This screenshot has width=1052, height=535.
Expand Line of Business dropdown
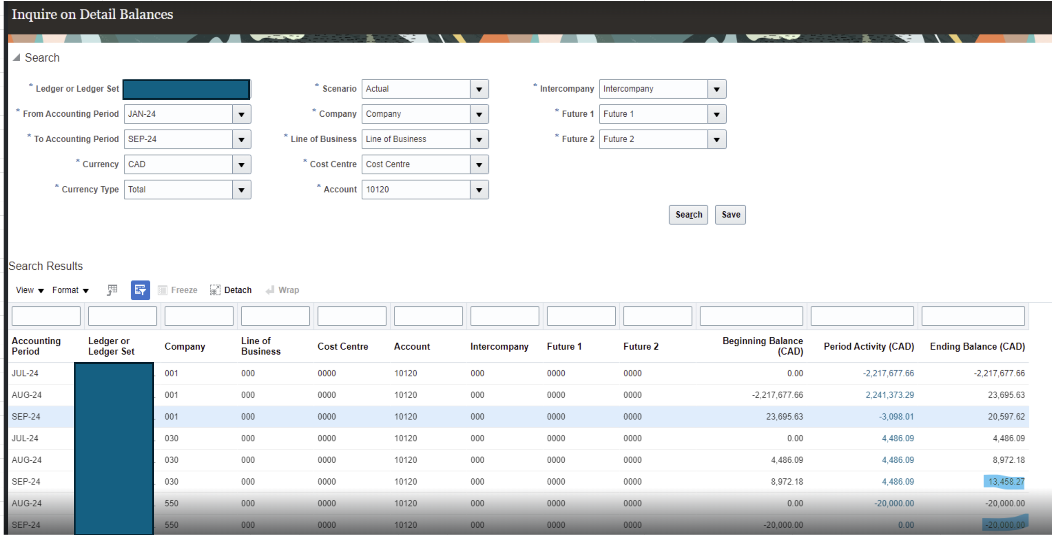[479, 139]
